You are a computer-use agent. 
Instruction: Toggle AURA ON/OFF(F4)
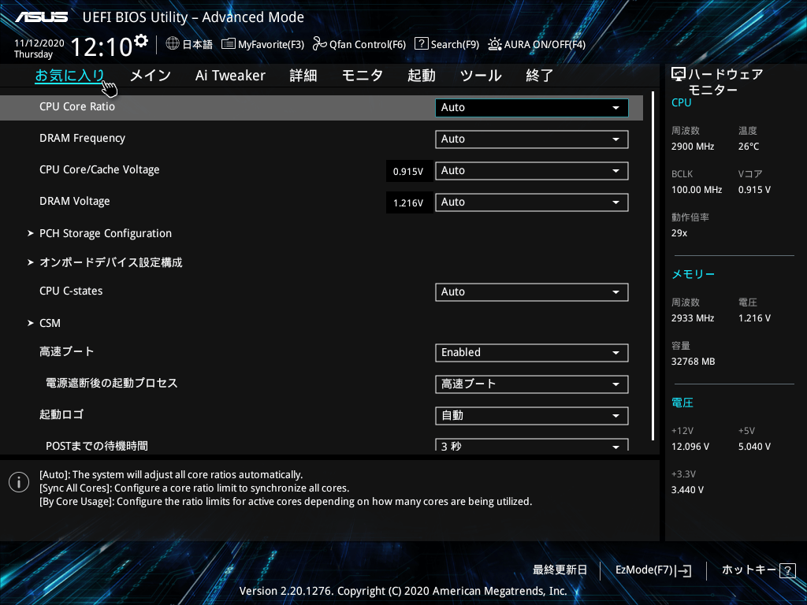coord(537,44)
